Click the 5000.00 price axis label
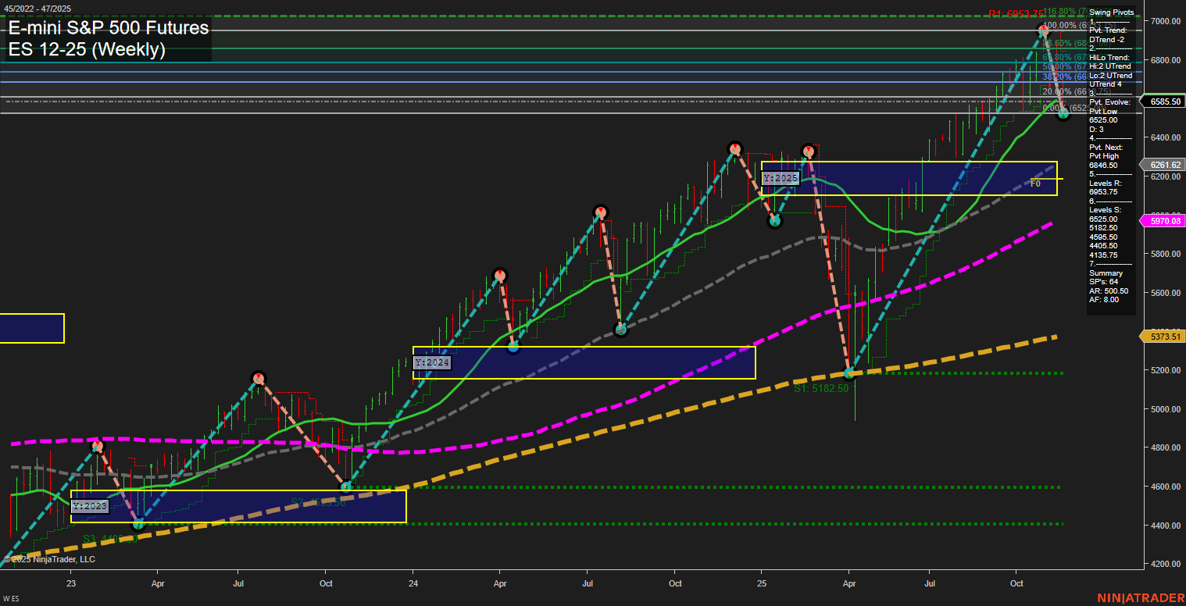 click(x=1164, y=409)
